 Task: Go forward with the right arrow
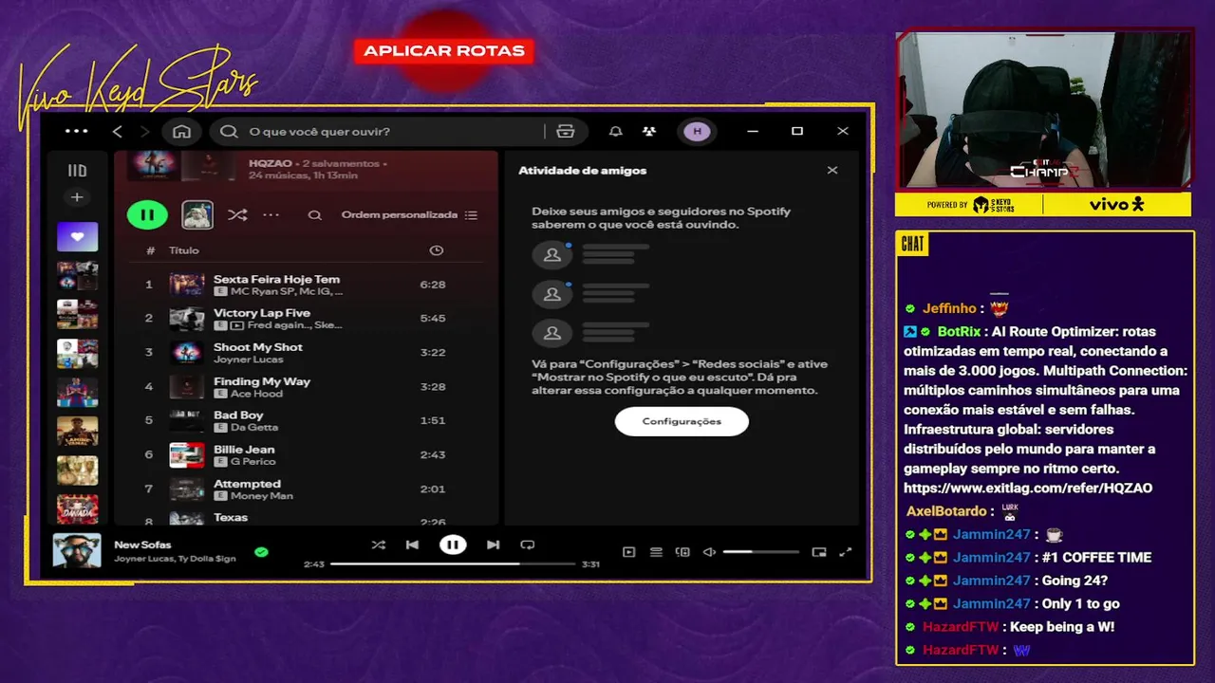144,131
